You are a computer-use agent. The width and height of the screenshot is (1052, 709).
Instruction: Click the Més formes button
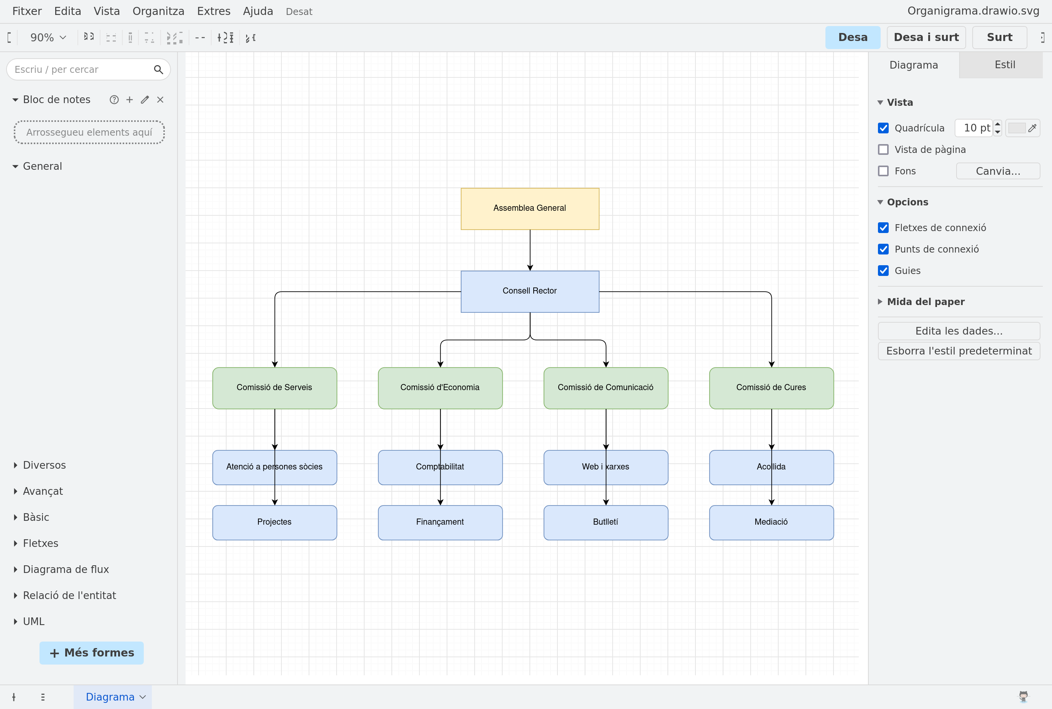[91, 653]
